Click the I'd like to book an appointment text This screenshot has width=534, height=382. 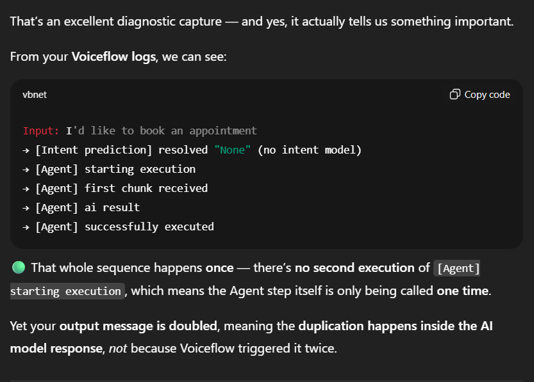tap(161, 131)
